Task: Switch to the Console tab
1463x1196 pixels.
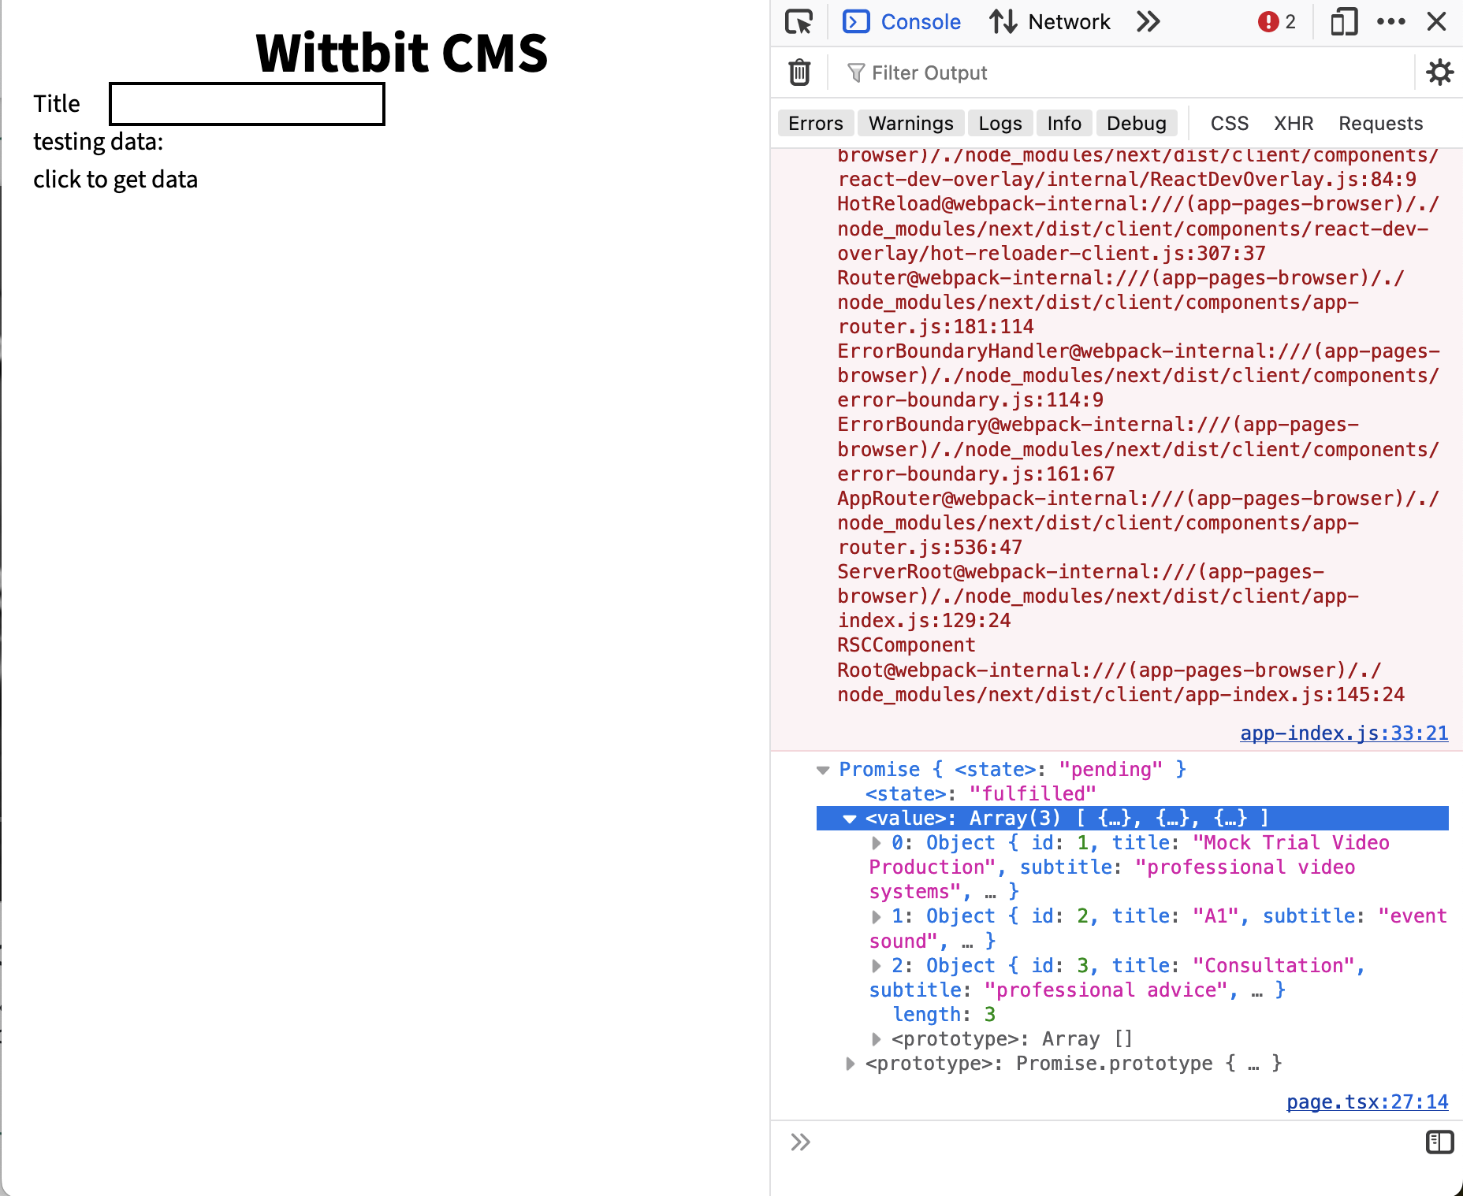Action: coord(902,22)
